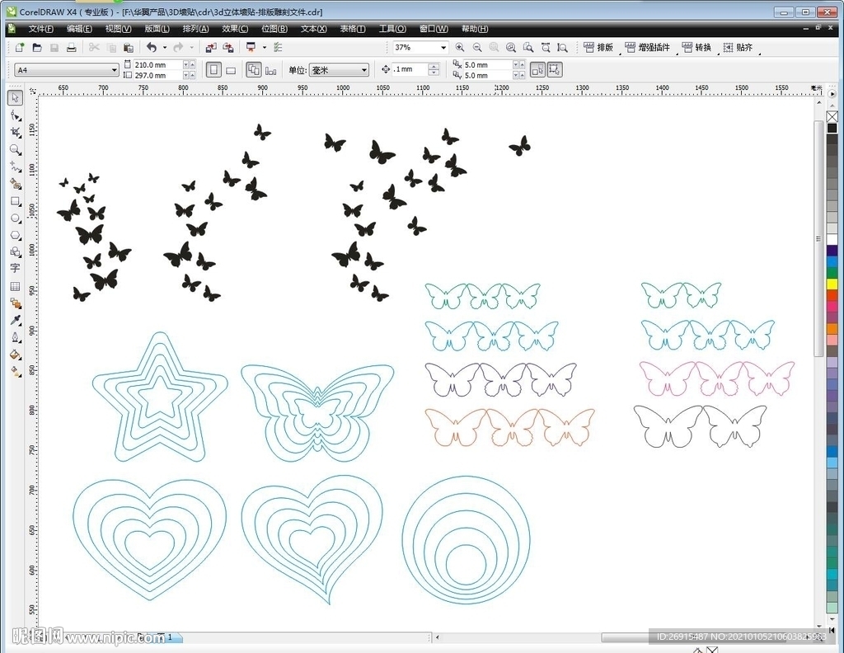
Task: Open the 文件(F) menu
Action: [41, 29]
